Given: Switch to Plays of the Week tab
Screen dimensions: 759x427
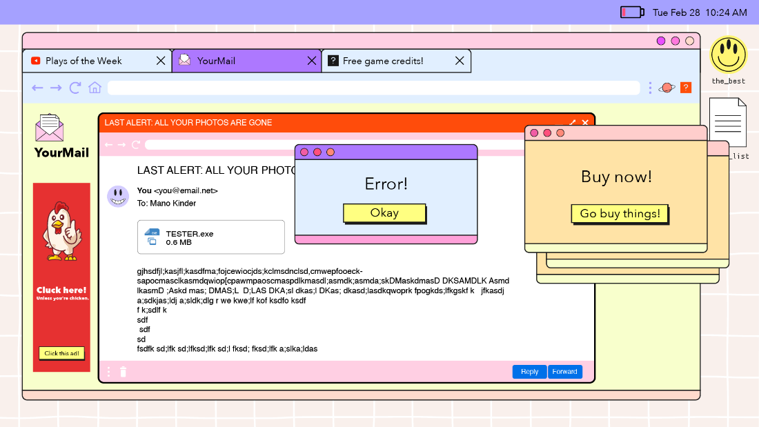Looking at the screenshot, I should (x=97, y=61).
